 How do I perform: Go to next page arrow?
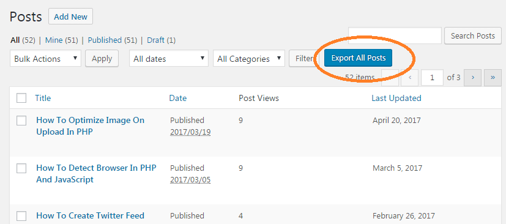coord(472,78)
